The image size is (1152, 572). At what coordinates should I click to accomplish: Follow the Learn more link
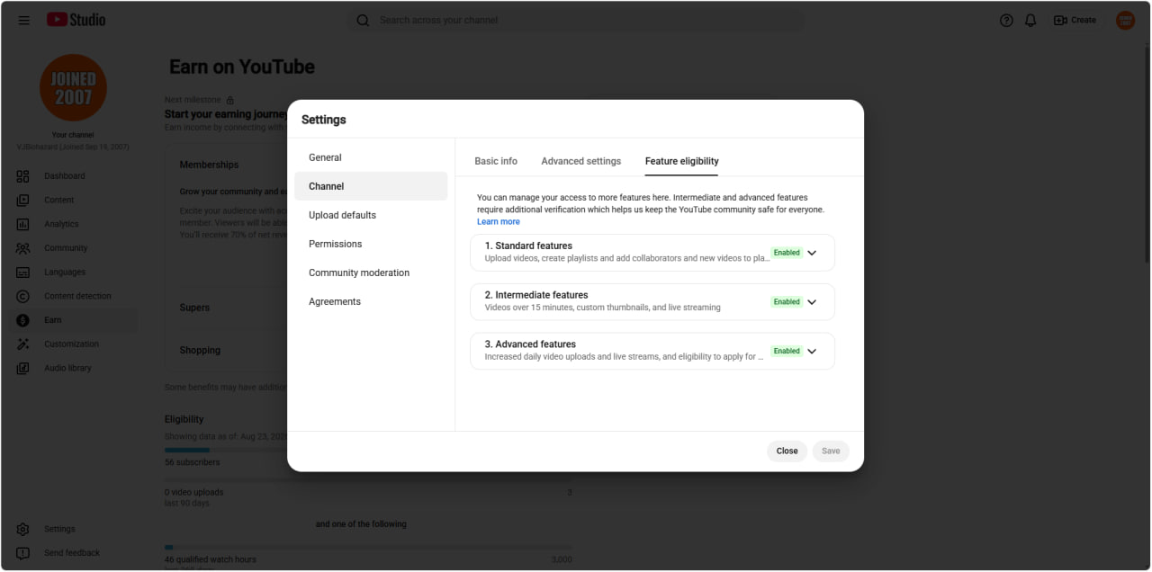tap(499, 222)
